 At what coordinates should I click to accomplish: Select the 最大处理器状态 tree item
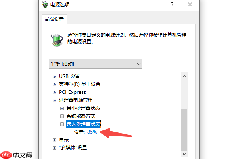point(83,124)
